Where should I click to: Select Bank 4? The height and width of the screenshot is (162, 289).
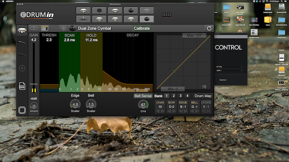point(187,96)
